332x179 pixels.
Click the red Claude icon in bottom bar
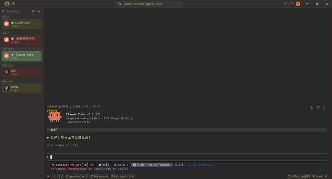coord(48,176)
